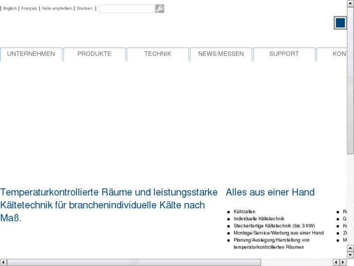Click the horizontal scrollbar left arrow at far left

(x=3, y=263)
